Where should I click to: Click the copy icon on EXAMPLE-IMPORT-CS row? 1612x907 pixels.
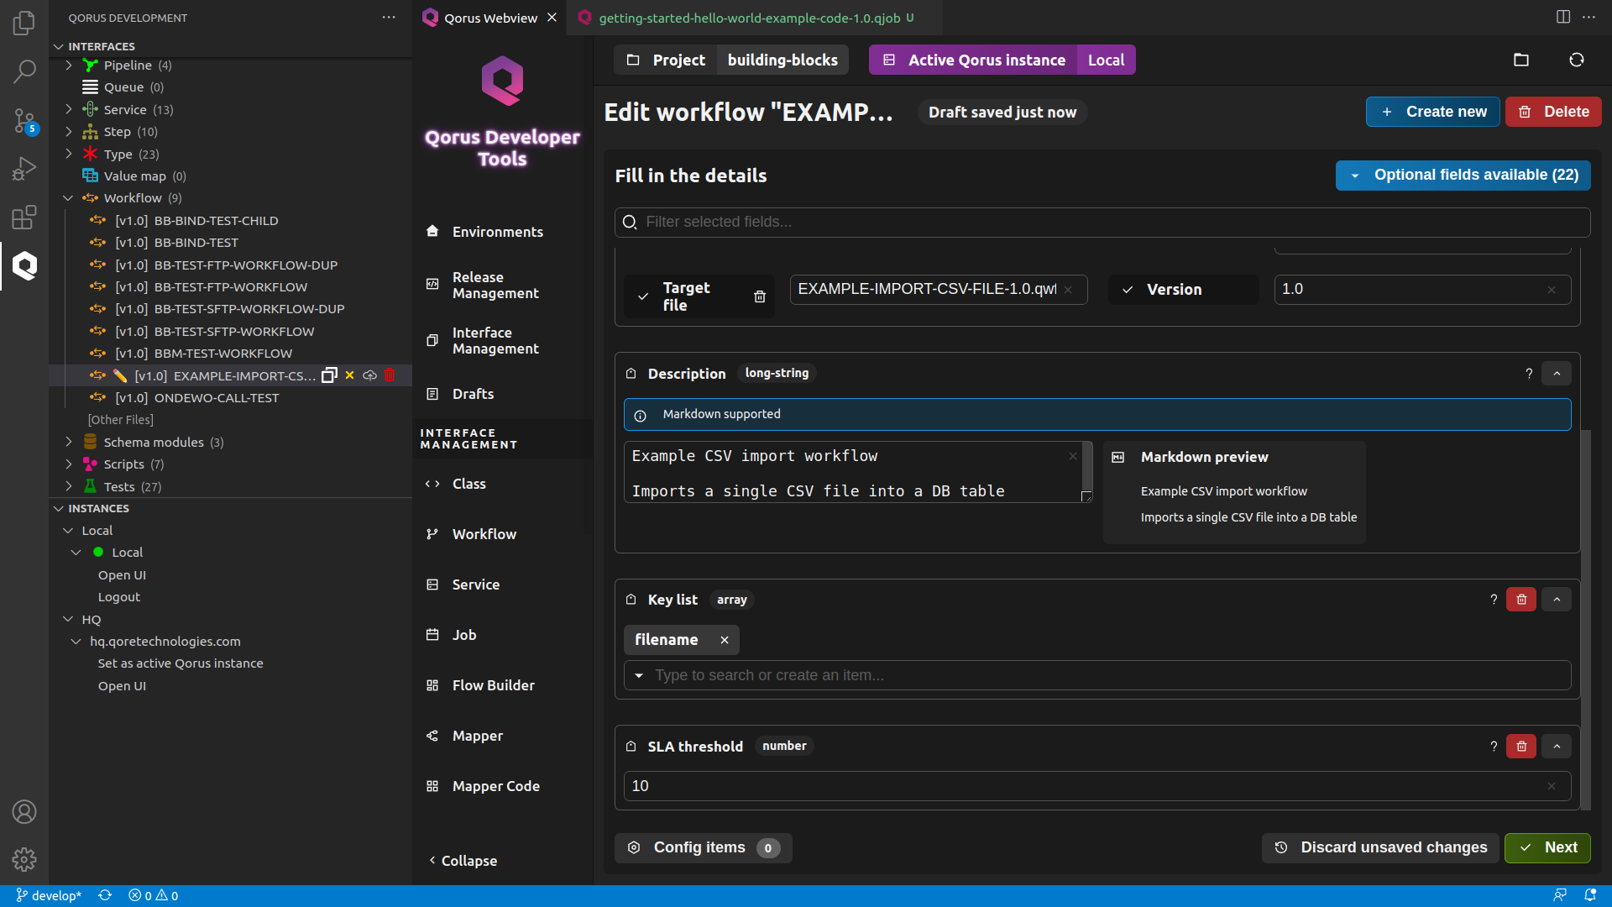330,375
